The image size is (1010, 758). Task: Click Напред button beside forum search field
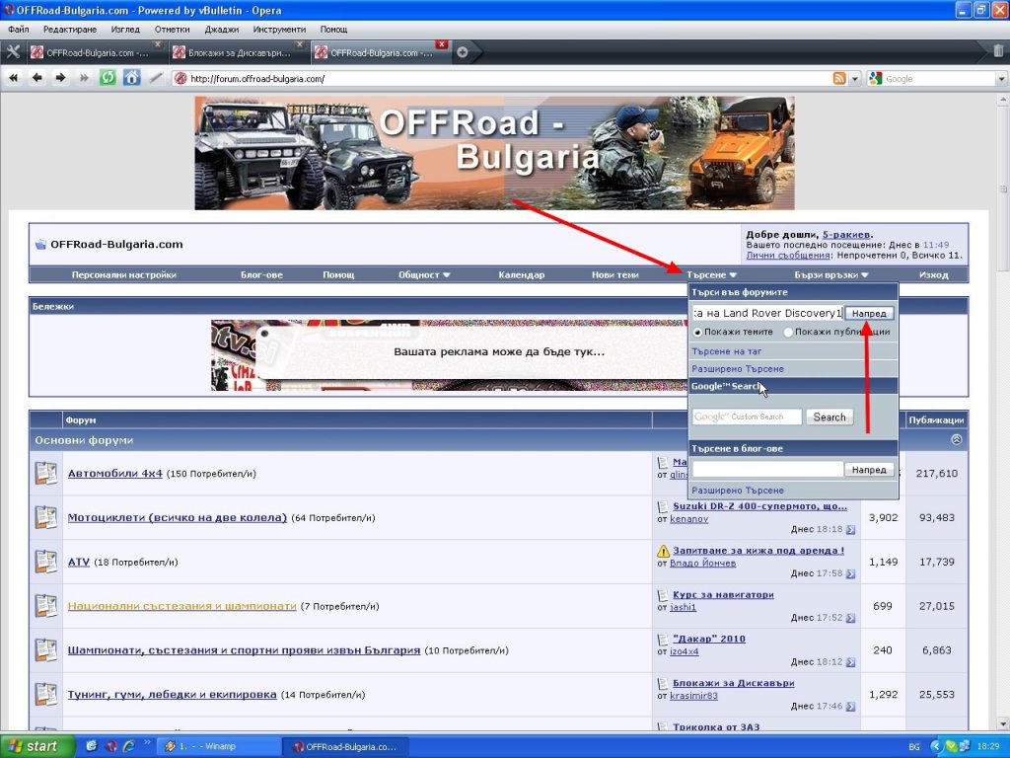pos(869,313)
